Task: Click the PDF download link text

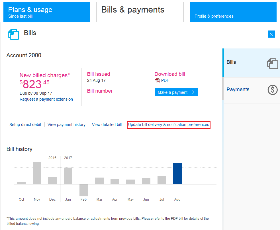Action: tap(165, 80)
